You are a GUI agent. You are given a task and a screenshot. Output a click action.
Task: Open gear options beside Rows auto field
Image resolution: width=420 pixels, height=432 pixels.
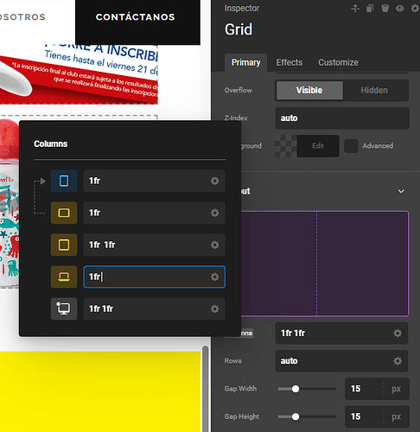[398, 361]
